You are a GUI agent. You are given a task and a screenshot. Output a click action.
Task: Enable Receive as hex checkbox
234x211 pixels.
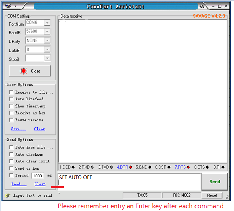[x=11, y=113]
